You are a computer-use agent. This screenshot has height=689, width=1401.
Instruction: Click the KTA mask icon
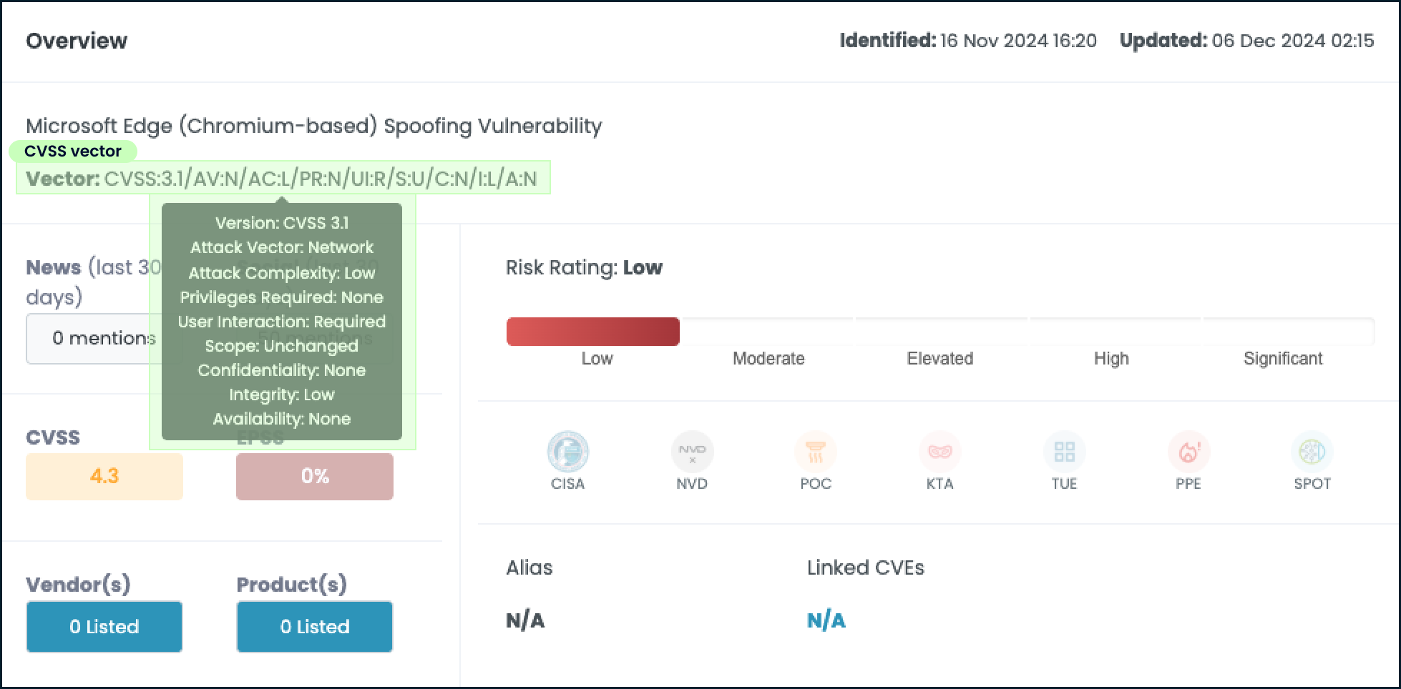[x=939, y=452]
